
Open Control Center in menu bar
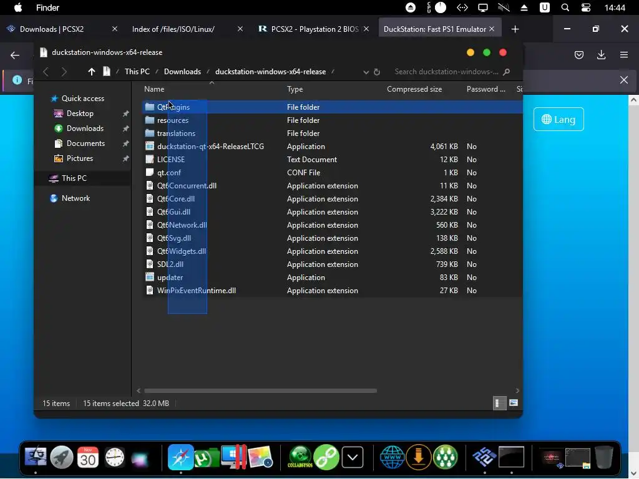click(x=585, y=7)
